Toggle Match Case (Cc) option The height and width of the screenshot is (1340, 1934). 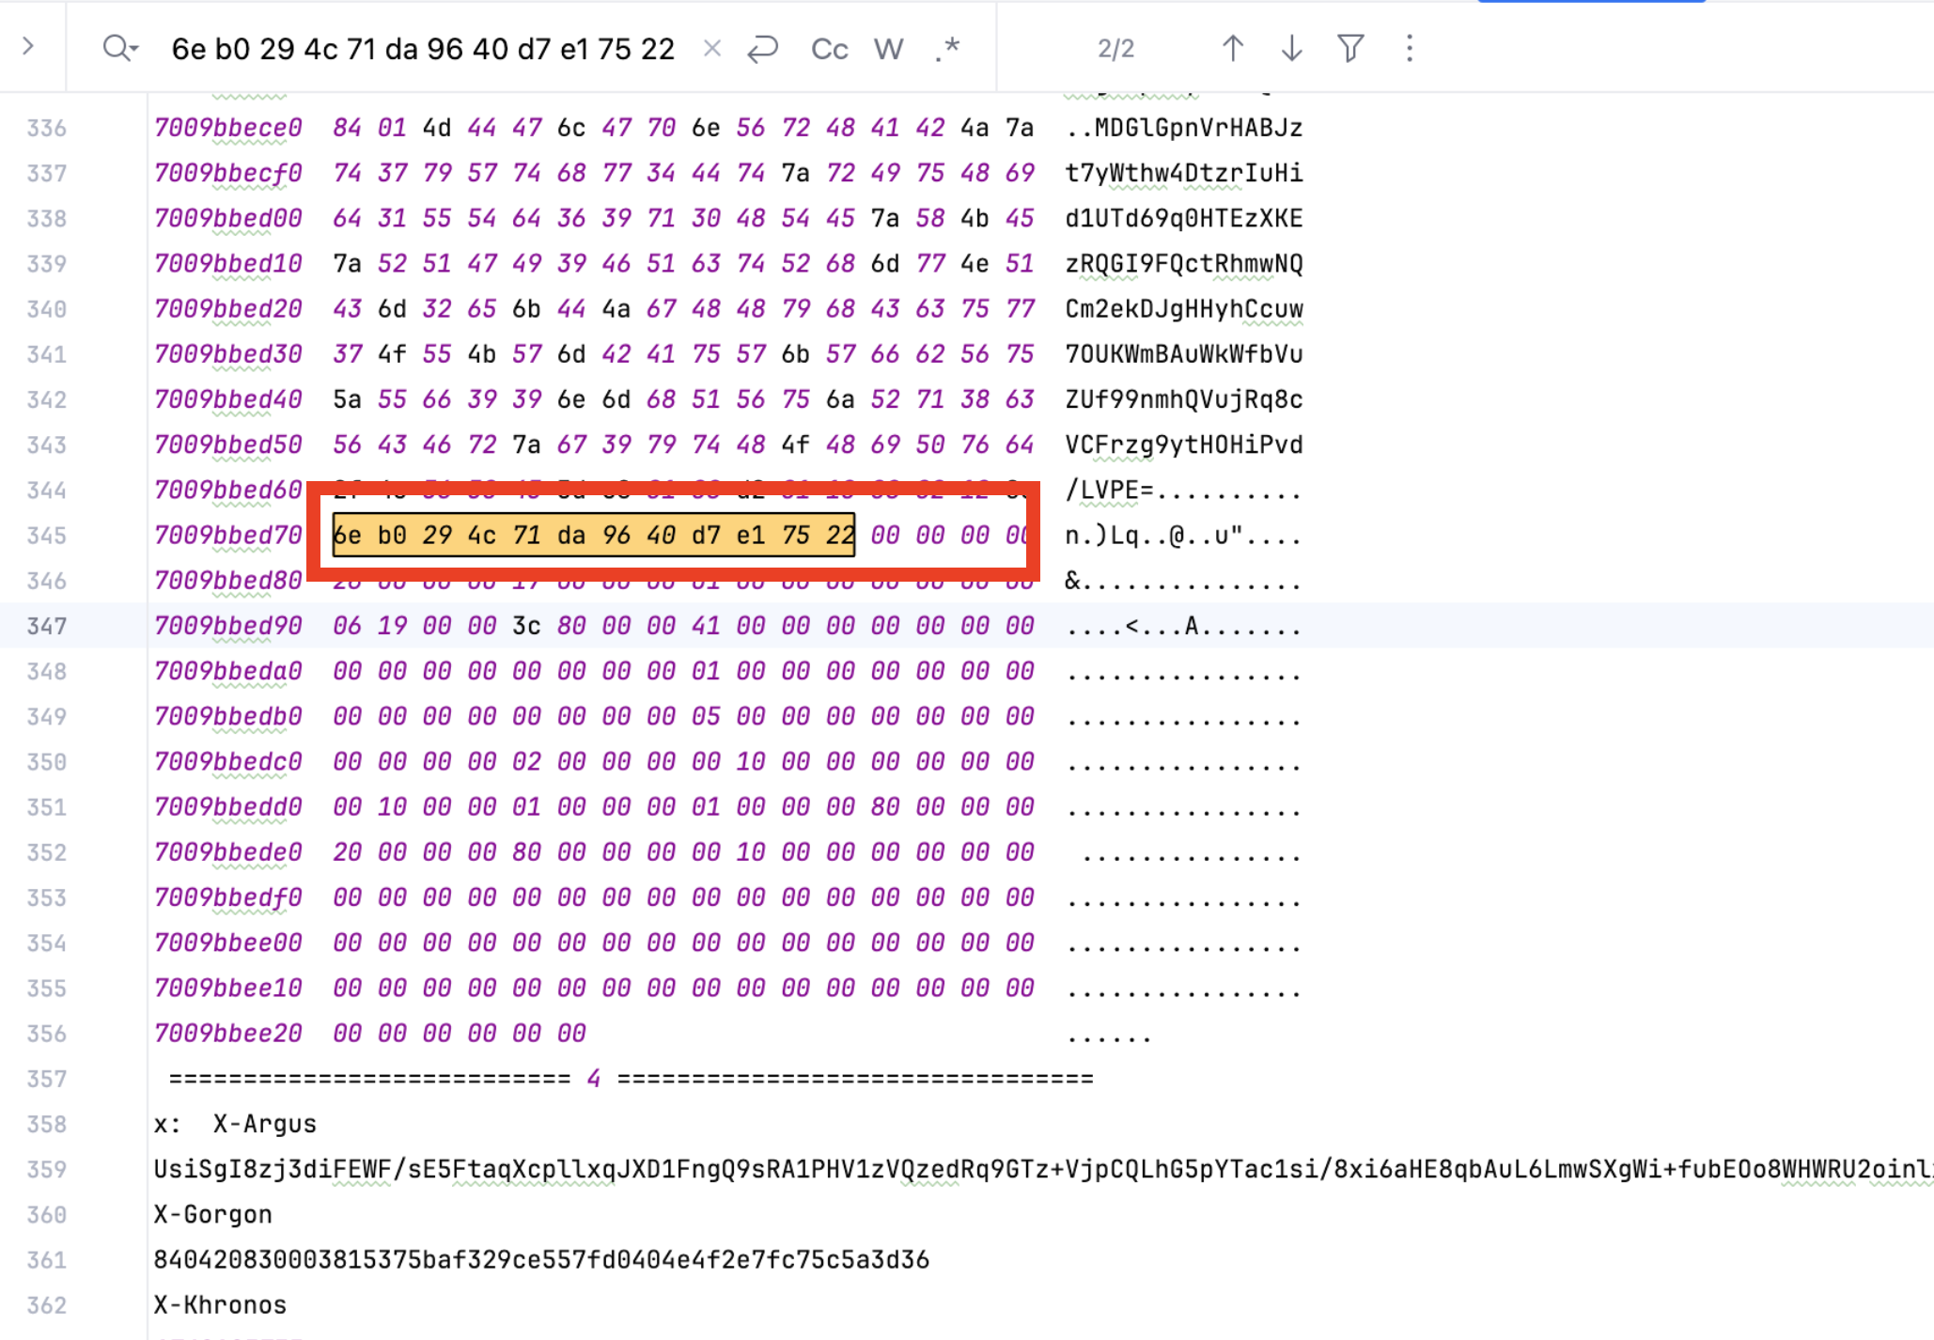[829, 49]
